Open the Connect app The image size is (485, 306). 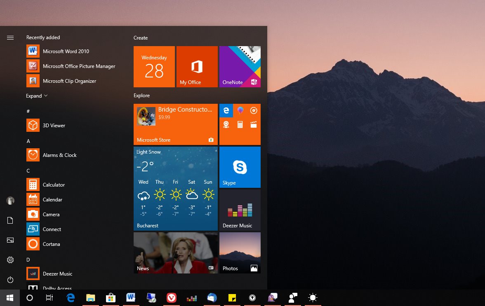click(x=52, y=229)
